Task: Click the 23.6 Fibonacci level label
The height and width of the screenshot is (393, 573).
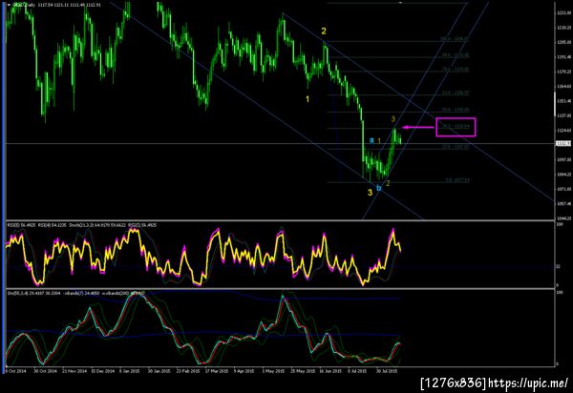Action: click(x=456, y=147)
